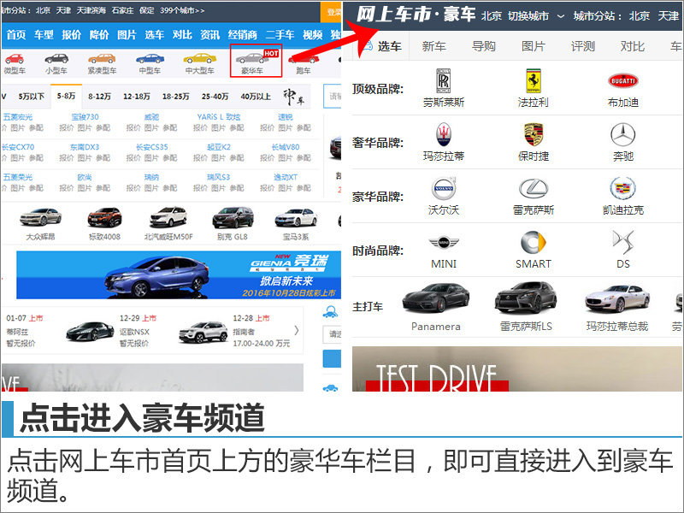
Task: Select 天津滨海 in the city substation list
Action: click(x=91, y=10)
